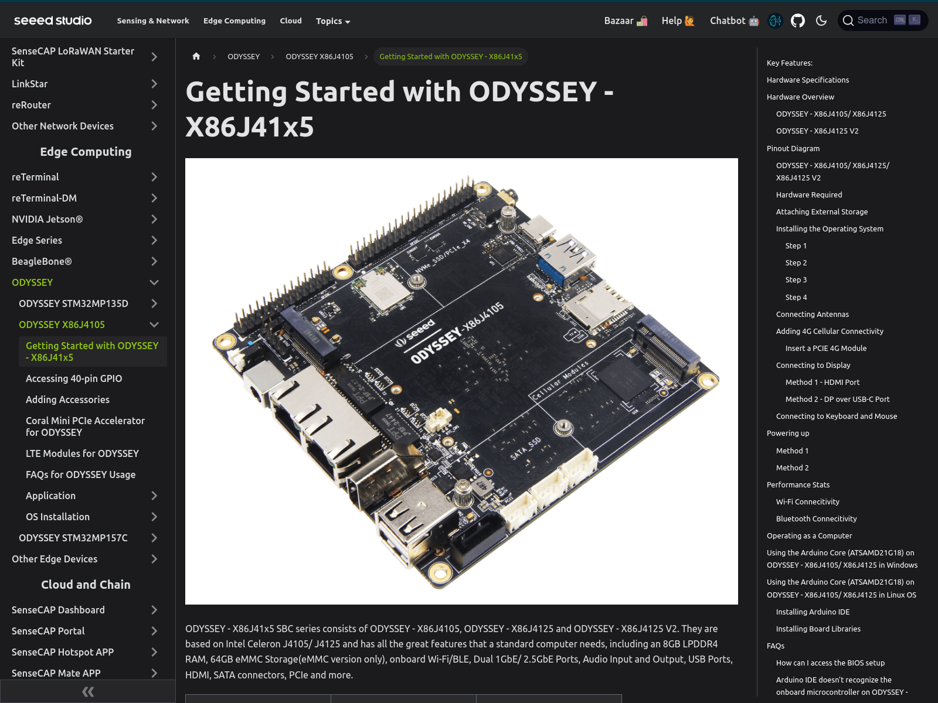Expand the NVIDIA Jetson chevron
Viewport: 938px width, 703px height.
(154, 219)
